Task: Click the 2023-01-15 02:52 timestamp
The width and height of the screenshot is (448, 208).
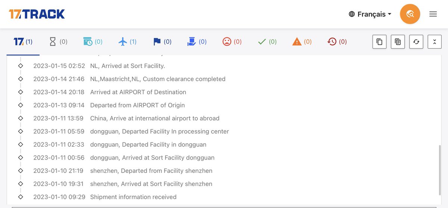Action: click(x=59, y=66)
